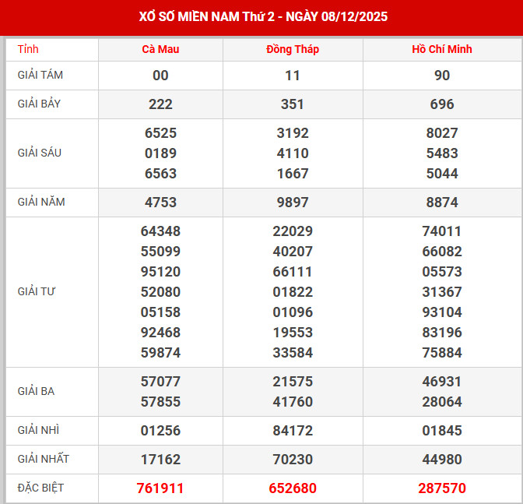Viewport: 523px width, 504px height.
Task: Open the Đồng Tháp province header
Action: tap(293, 49)
